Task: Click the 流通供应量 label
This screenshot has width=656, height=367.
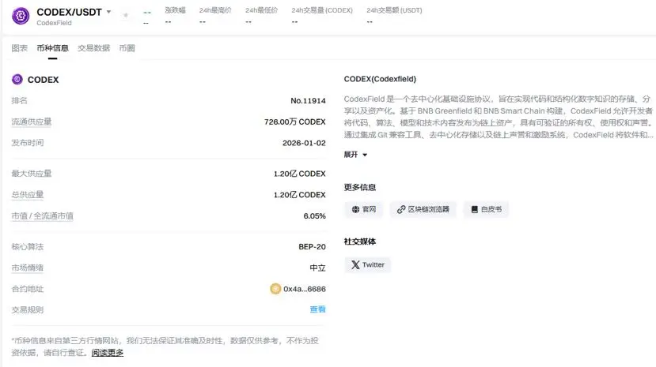Action: click(32, 122)
